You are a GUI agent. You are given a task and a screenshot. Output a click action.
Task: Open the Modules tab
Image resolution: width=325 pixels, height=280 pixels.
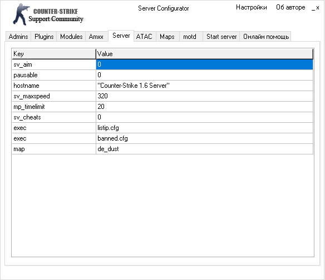(71, 37)
